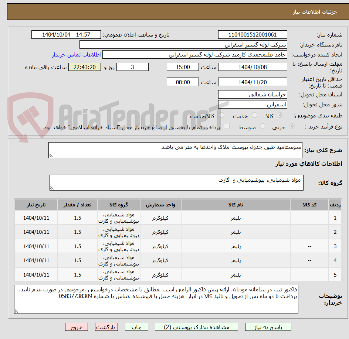Toggle the Islamic treasury payment checkbox
Image resolution: width=349 pixels, height=339 pixels.
tap(227, 126)
